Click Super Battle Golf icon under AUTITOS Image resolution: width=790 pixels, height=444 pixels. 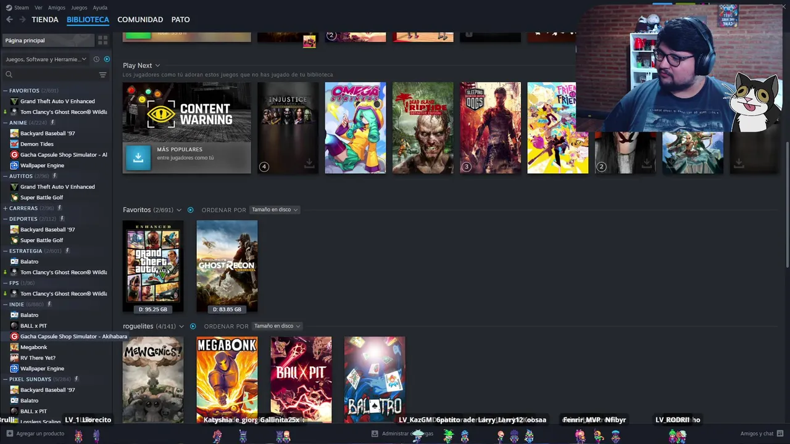click(x=14, y=197)
